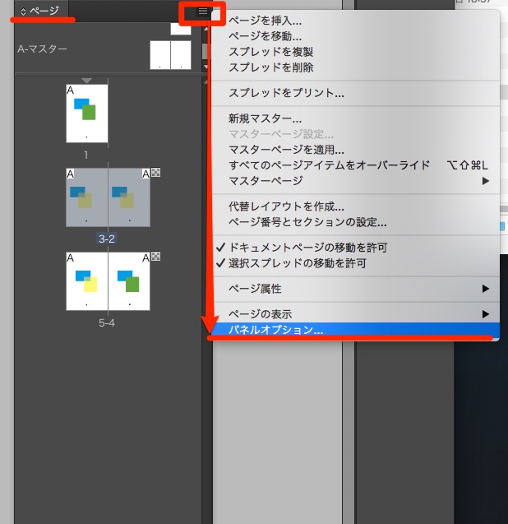Select スプレッドを削除 menu entry
Viewport: 508px width, 524px height.
point(356,67)
